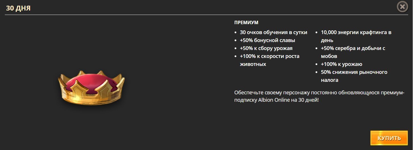Select the '+50% к сбору урожая' entry

(266, 48)
